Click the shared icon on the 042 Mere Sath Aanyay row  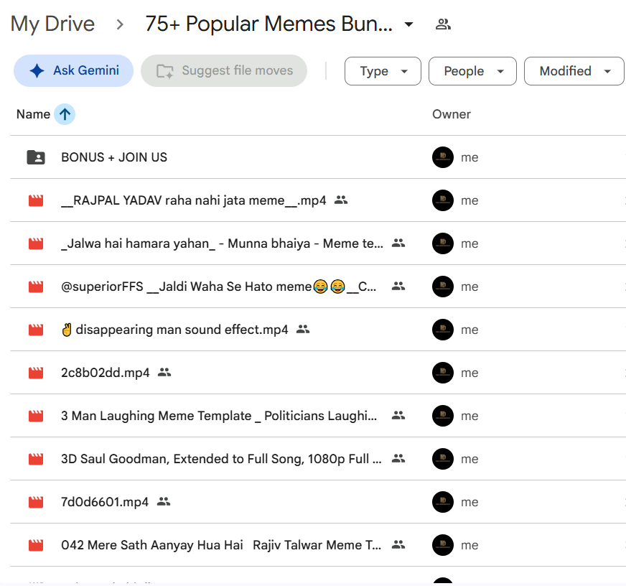(x=398, y=545)
